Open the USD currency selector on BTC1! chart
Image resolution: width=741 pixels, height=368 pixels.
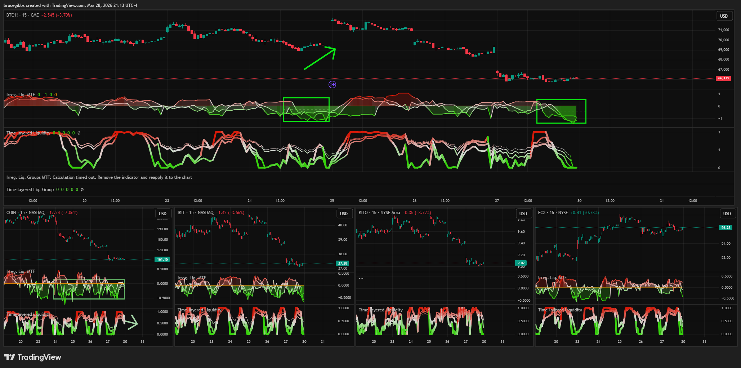[724, 16]
